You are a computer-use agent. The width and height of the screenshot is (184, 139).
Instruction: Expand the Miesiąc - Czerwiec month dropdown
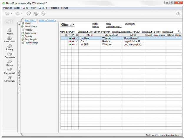point(47,20)
